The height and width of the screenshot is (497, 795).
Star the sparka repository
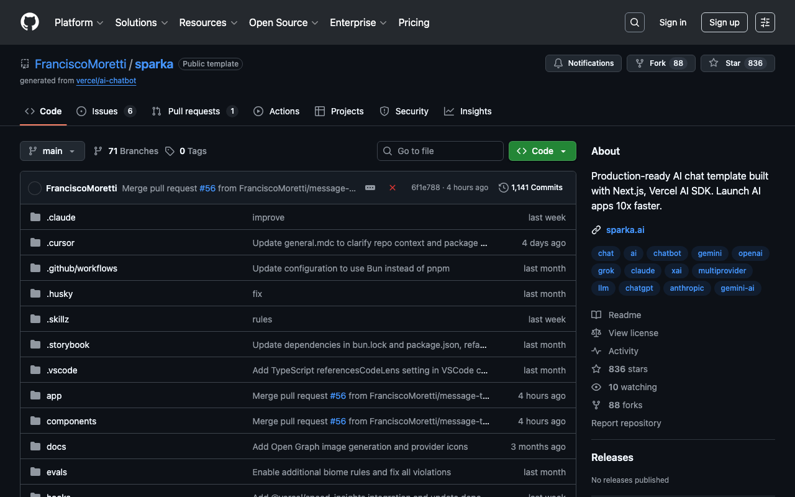tap(725, 63)
